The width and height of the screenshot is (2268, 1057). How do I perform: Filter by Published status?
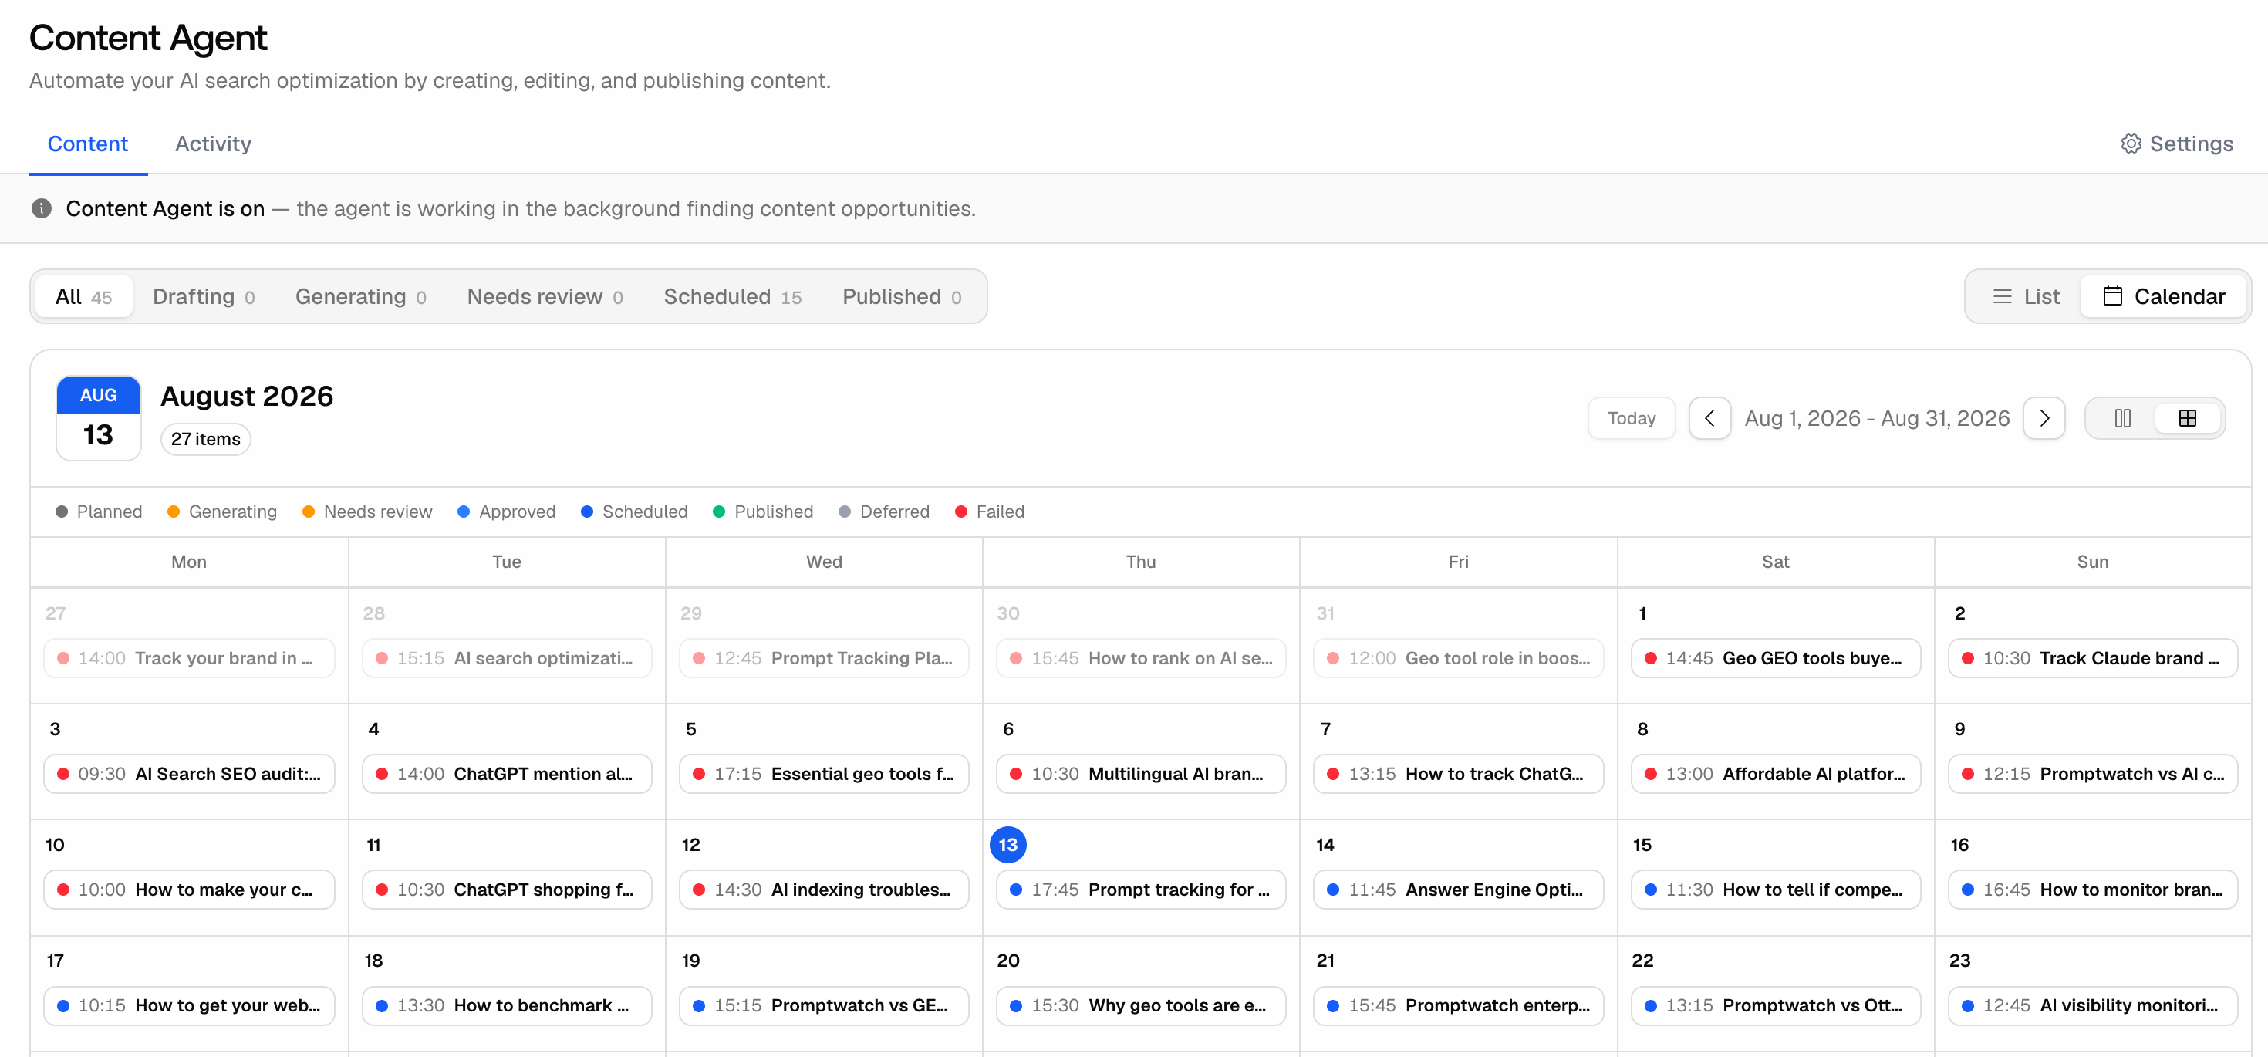(902, 297)
